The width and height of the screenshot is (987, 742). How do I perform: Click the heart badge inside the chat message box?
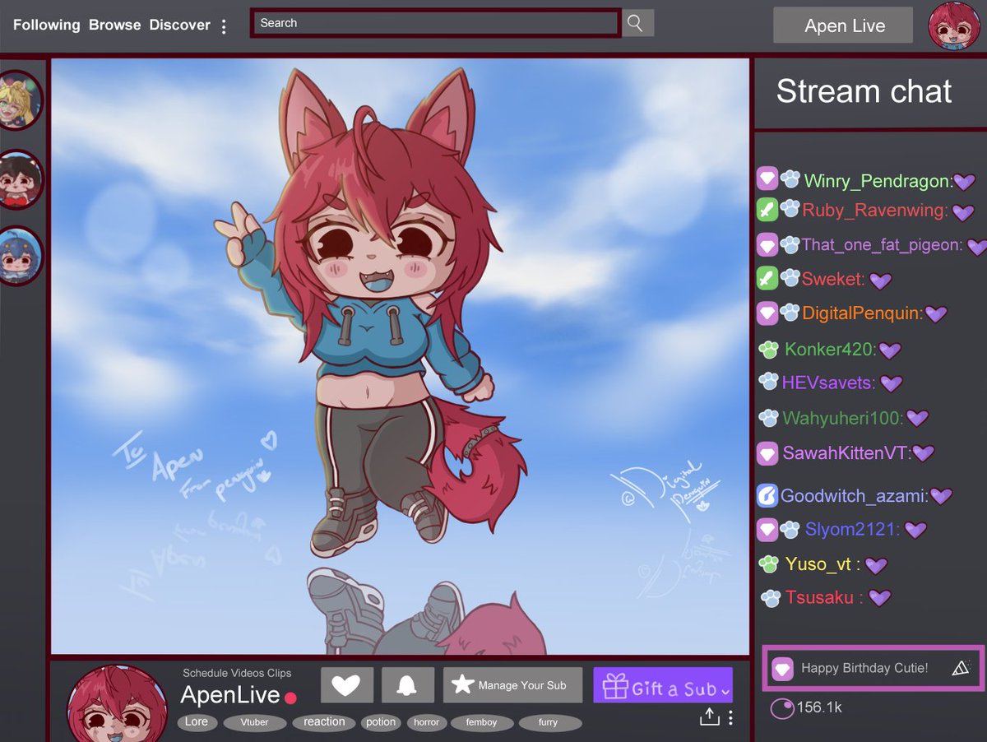coord(782,669)
